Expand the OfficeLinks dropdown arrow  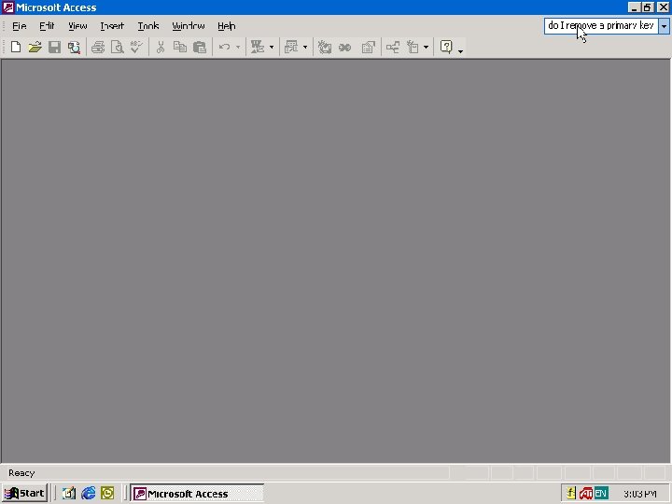pyautogui.click(x=272, y=47)
